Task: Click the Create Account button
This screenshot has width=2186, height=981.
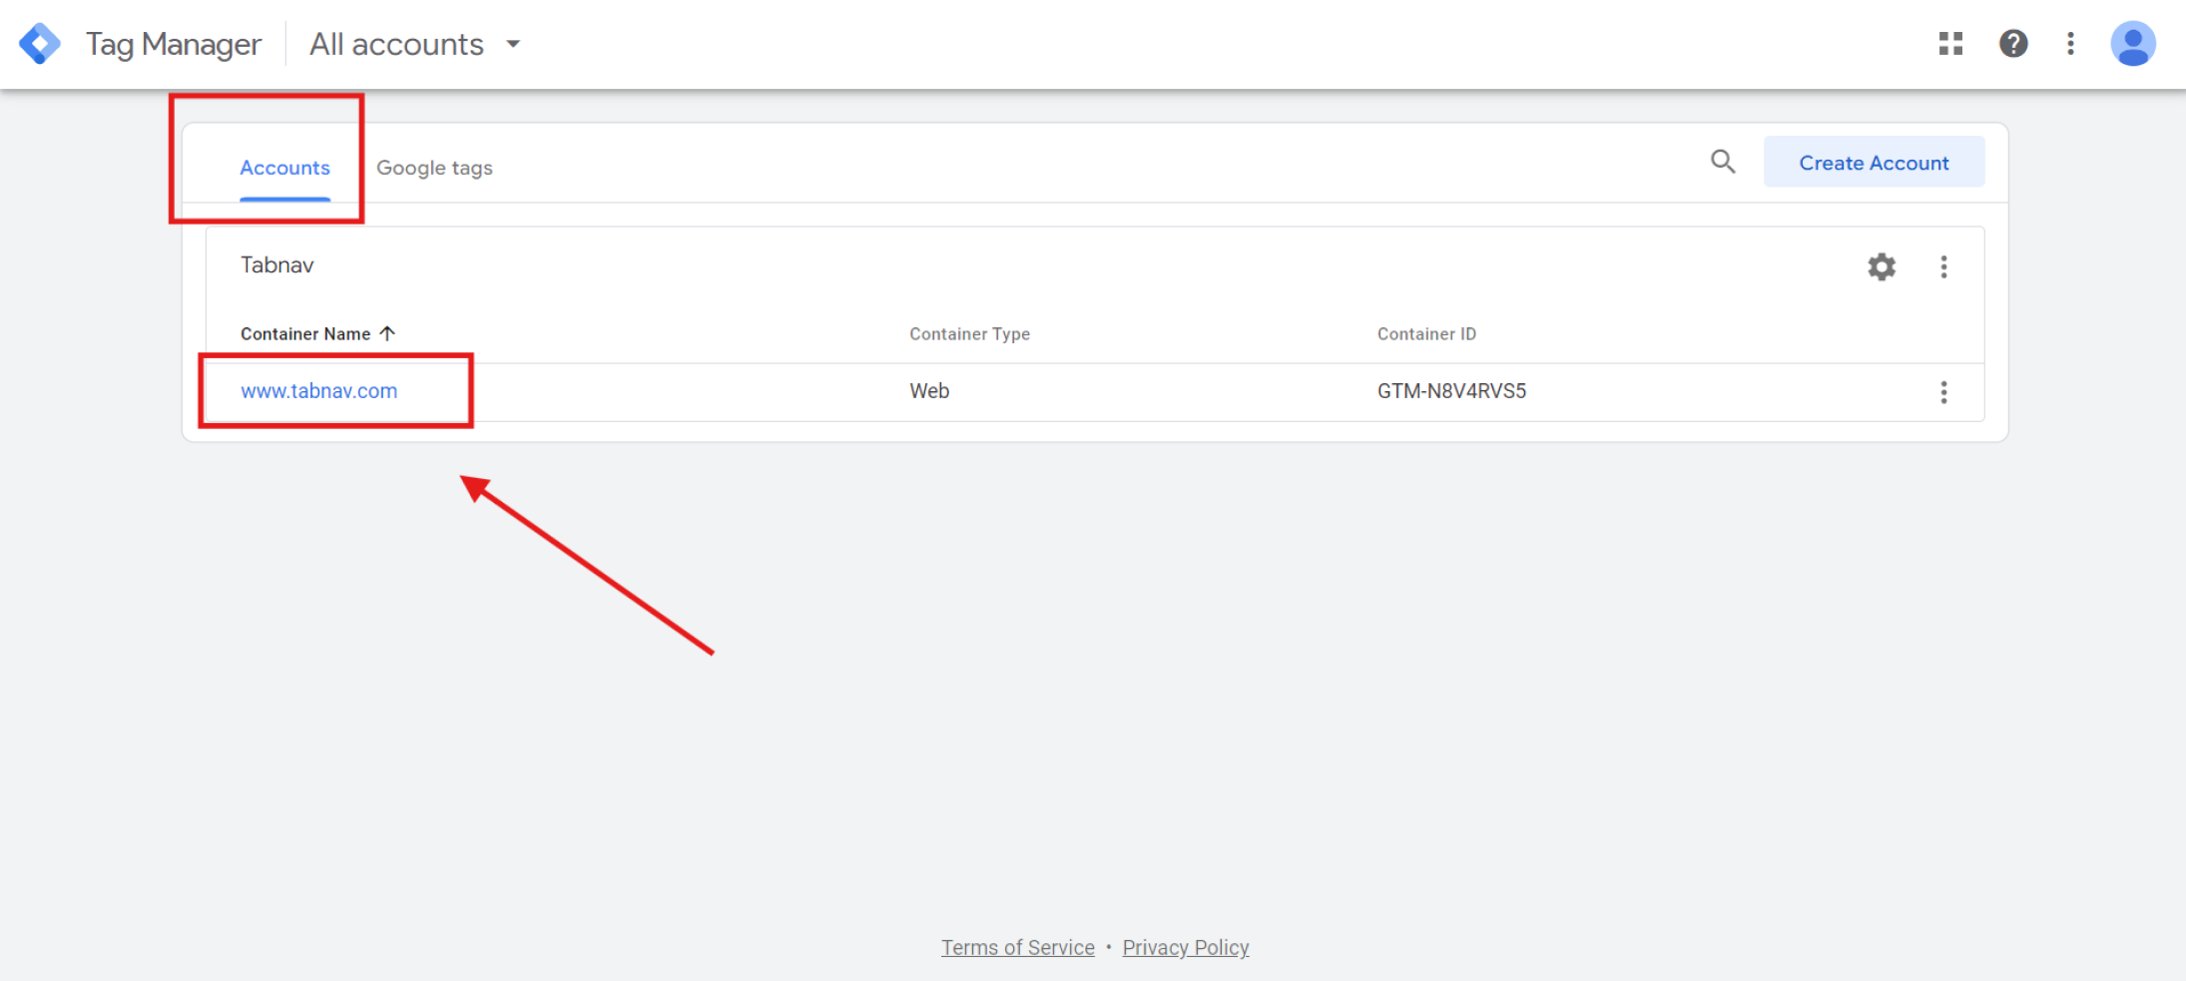Action: (1874, 163)
